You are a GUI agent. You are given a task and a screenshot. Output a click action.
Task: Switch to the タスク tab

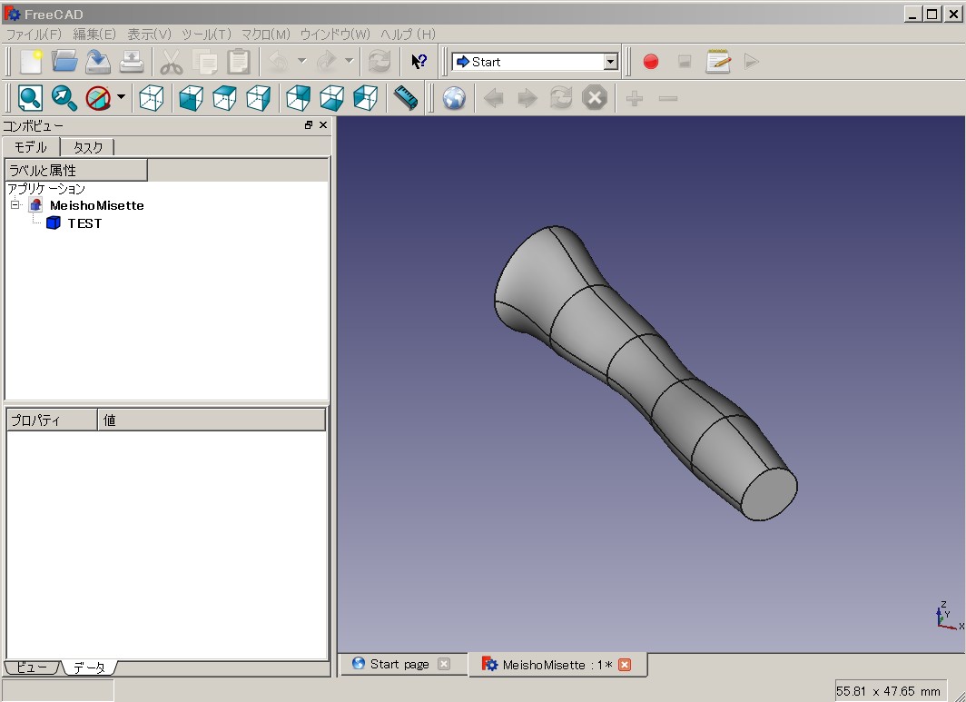[x=87, y=147]
